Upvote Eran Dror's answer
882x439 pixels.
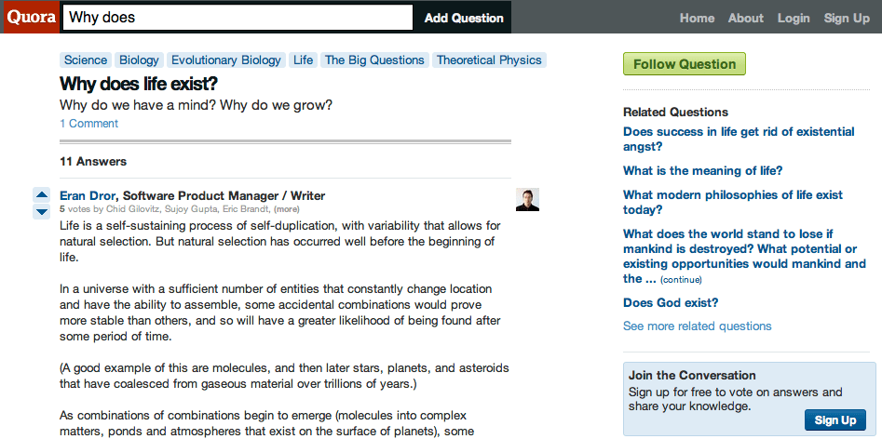[41, 194]
